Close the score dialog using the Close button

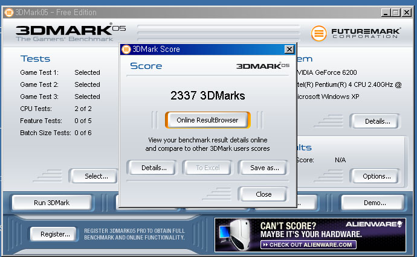263,194
